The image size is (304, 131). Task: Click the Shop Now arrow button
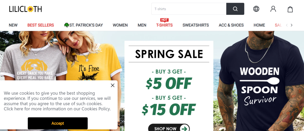point(169,128)
